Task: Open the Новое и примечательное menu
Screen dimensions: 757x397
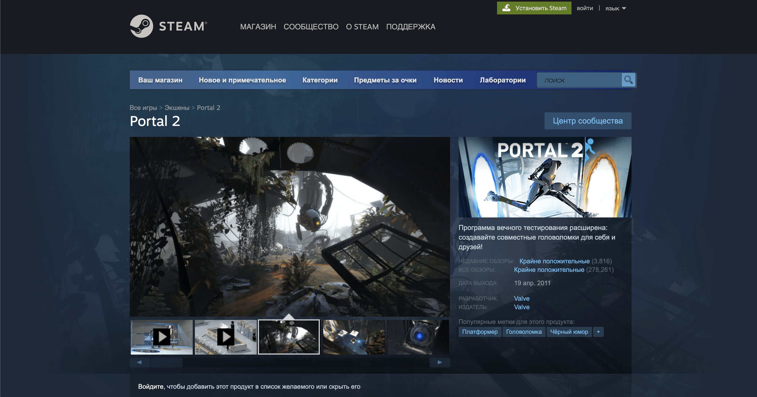Action: (242, 80)
